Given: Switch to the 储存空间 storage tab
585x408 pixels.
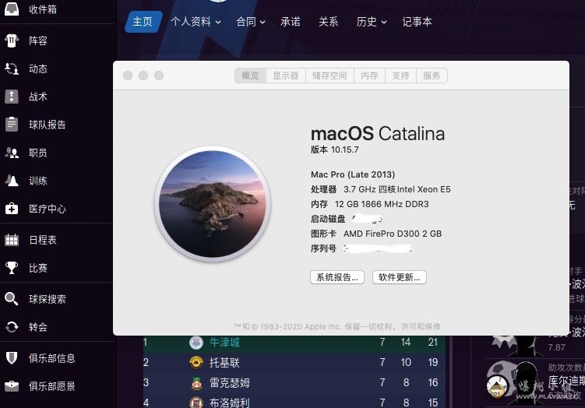Looking at the screenshot, I should tap(330, 76).
